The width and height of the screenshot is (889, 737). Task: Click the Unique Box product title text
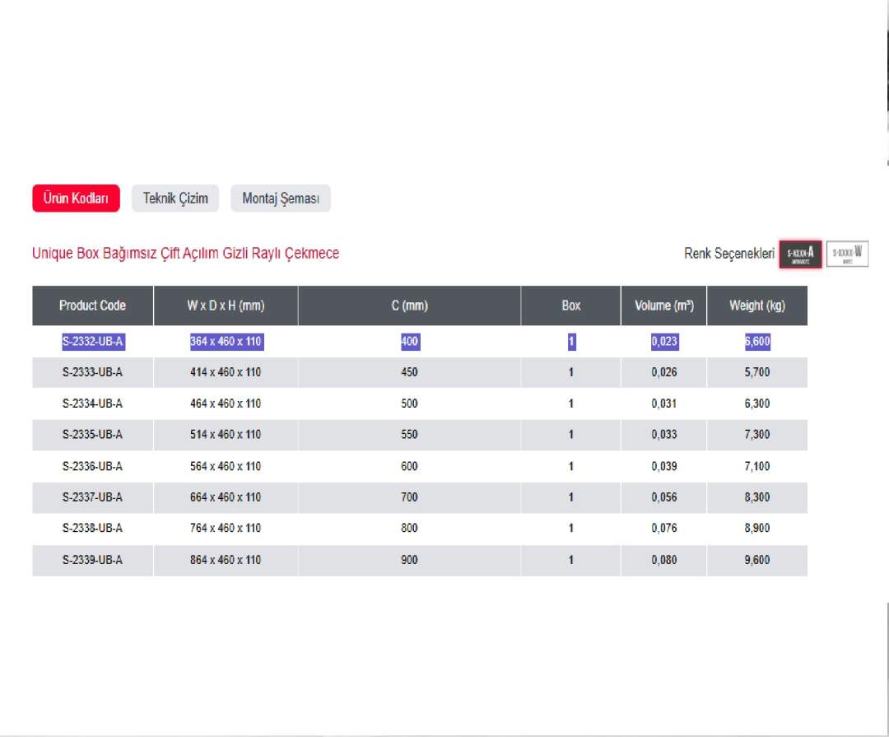pos(185,254)
